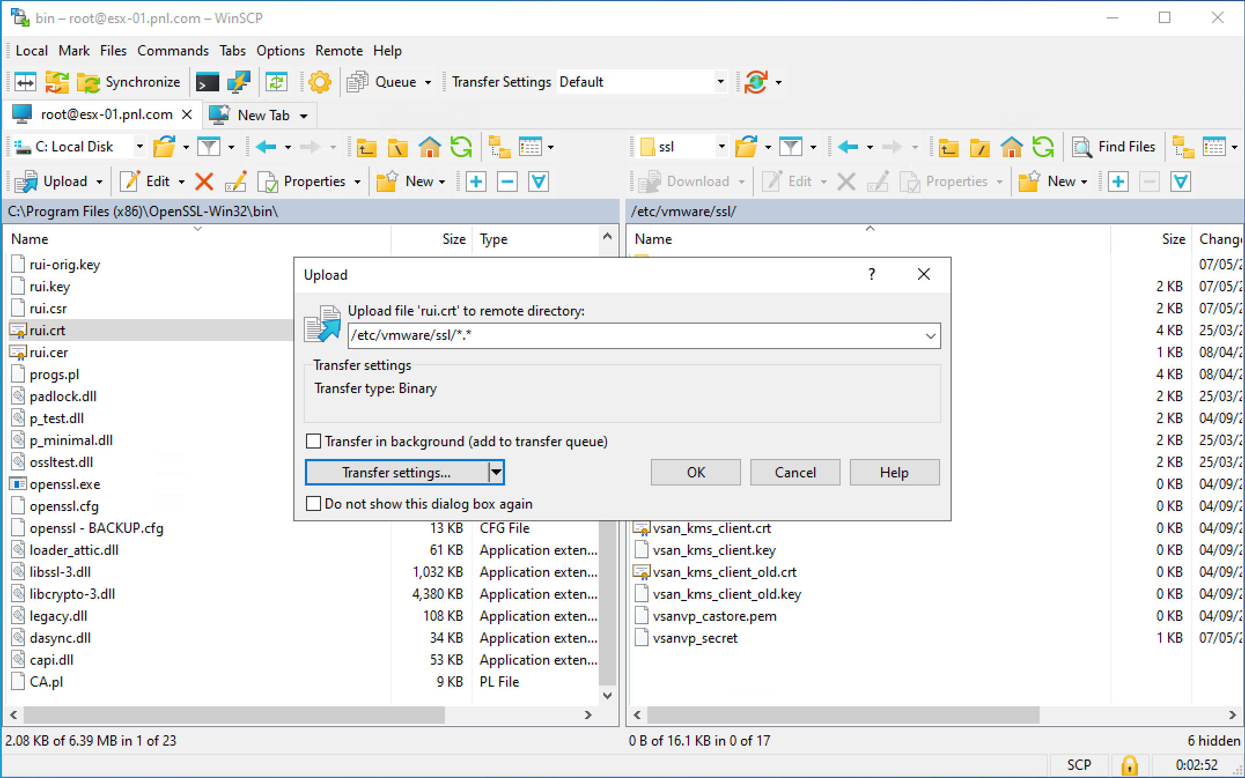Click remote select files plus icon
Screen dimensions: 1245x778
pos(1118,181)
